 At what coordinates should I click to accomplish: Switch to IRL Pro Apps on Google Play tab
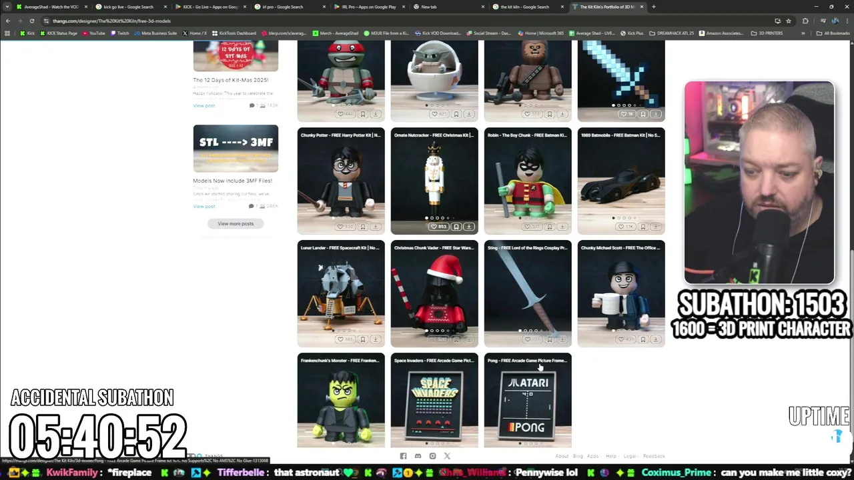point(368,7)
